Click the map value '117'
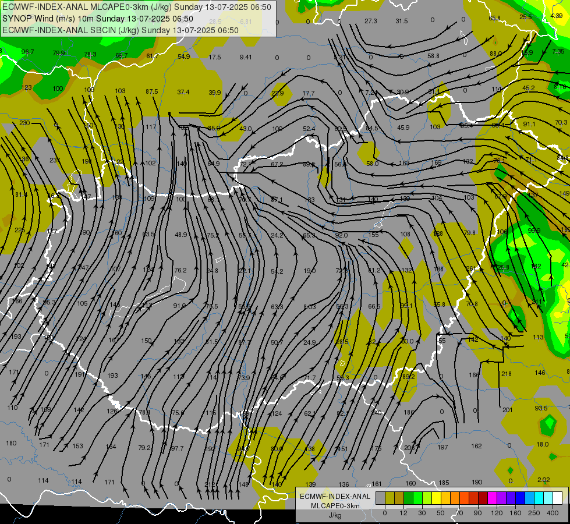570x524 pixels. pos(151,127)
